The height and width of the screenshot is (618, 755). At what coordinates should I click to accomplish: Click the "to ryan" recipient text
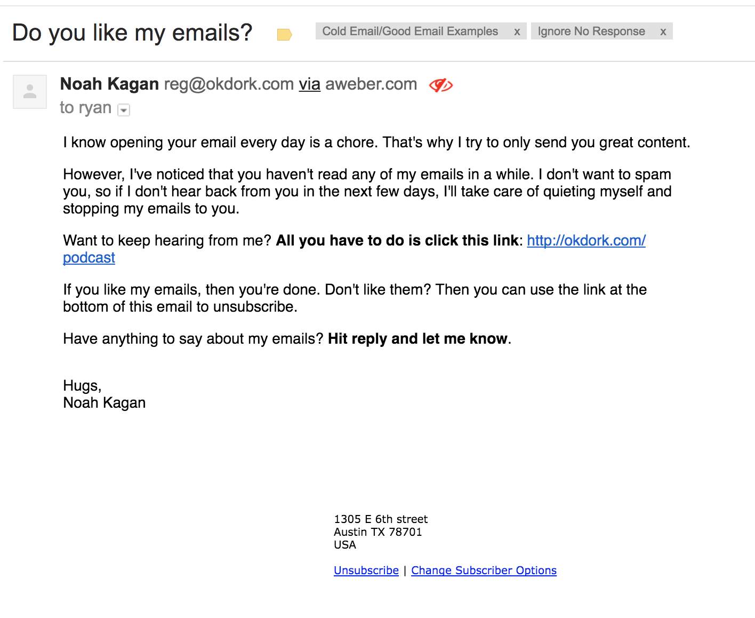(85, 108)
